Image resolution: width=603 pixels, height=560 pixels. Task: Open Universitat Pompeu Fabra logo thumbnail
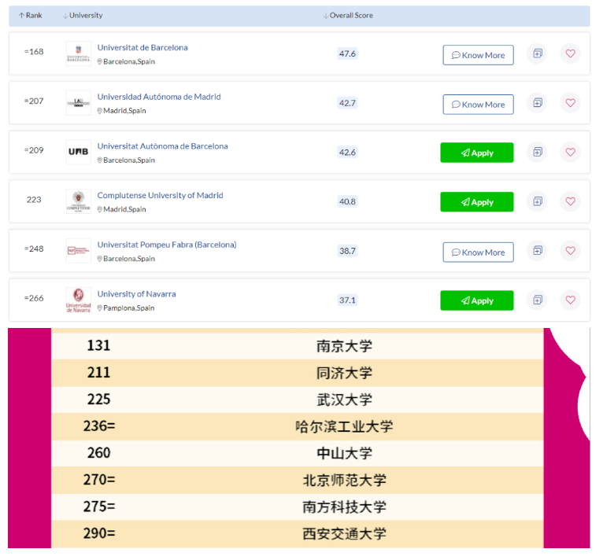79,251
